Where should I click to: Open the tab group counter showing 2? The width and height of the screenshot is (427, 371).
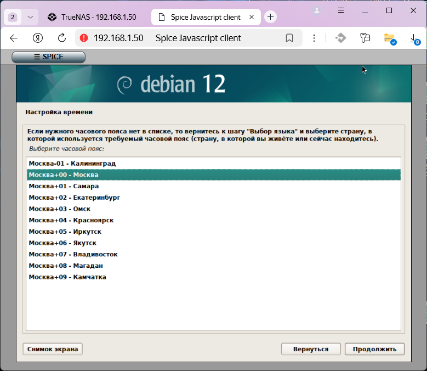tap(13, 17)
